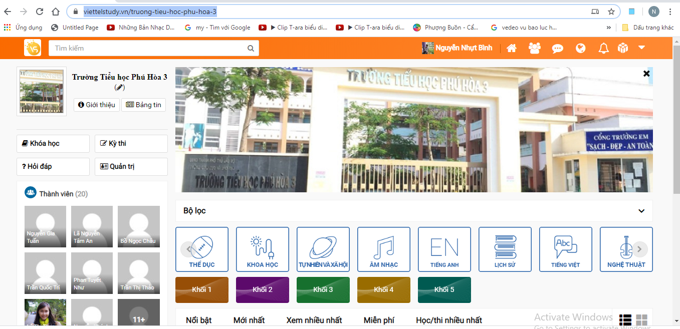The width and height of the screenshot is (680, 329).
Task: Show previous subjects with left arrow
Action: tap(188, 249)
